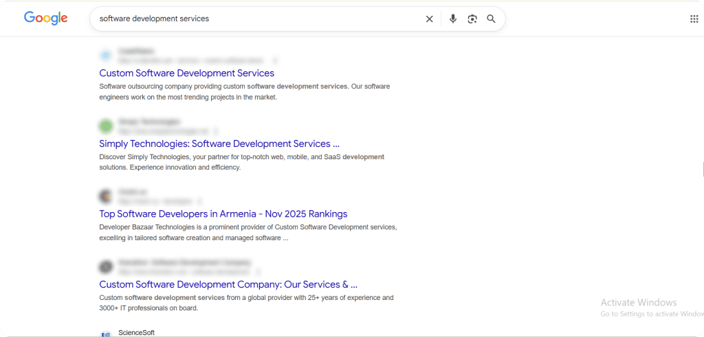Open more options above Custom Software Development Company
Image resolution: width=704 pixels, height=337 pixels.
pos(258,272)
